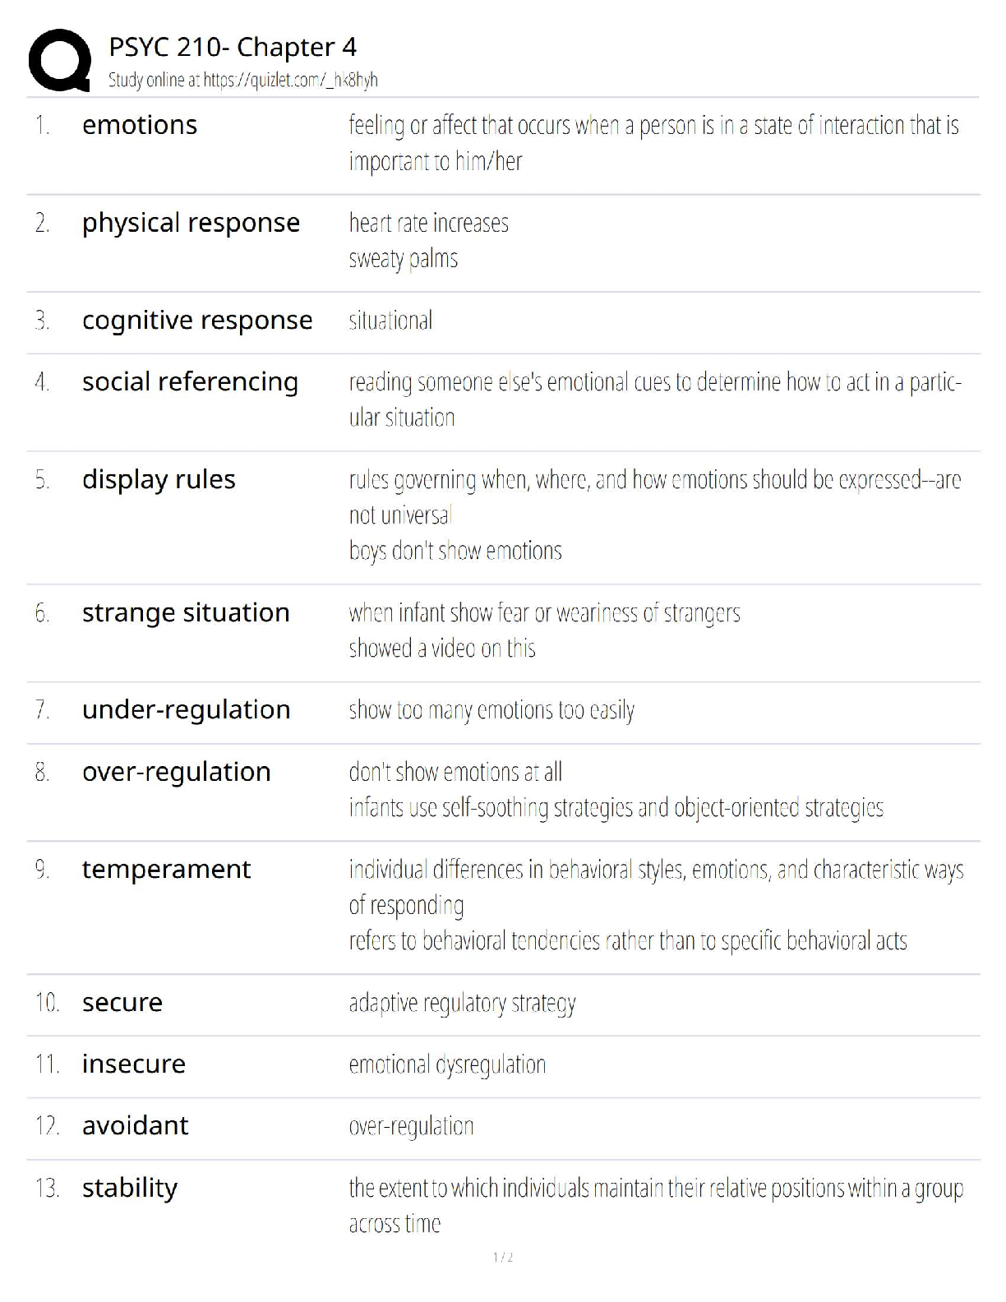The width and height of the screenshot is (1006, 1302).
Task: Select the "over-regulation" term
Action: tap(176, 772)
